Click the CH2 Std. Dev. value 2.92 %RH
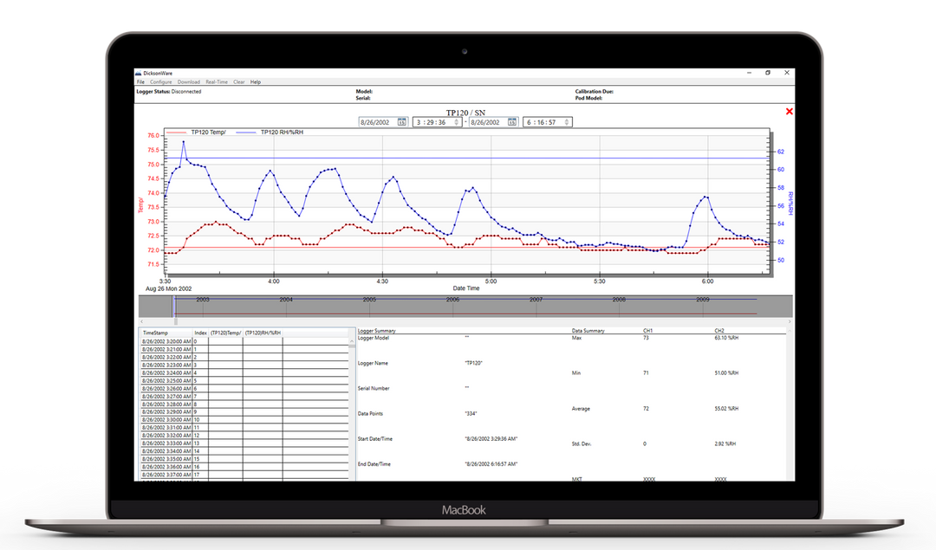The image size is (936, 550). point(725,443)
